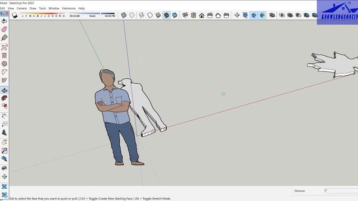The width and height of the screenshot is (358, 201).
Task: Select the Trim solid tool
Action: pyautogui.click(x=307, y=15)
